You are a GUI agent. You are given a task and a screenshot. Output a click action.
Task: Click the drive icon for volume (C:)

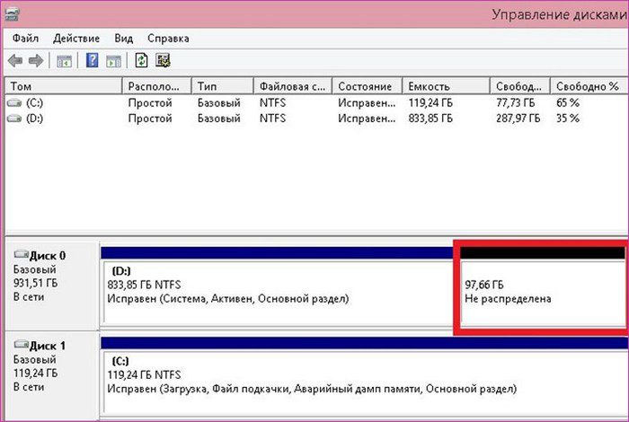14,103
